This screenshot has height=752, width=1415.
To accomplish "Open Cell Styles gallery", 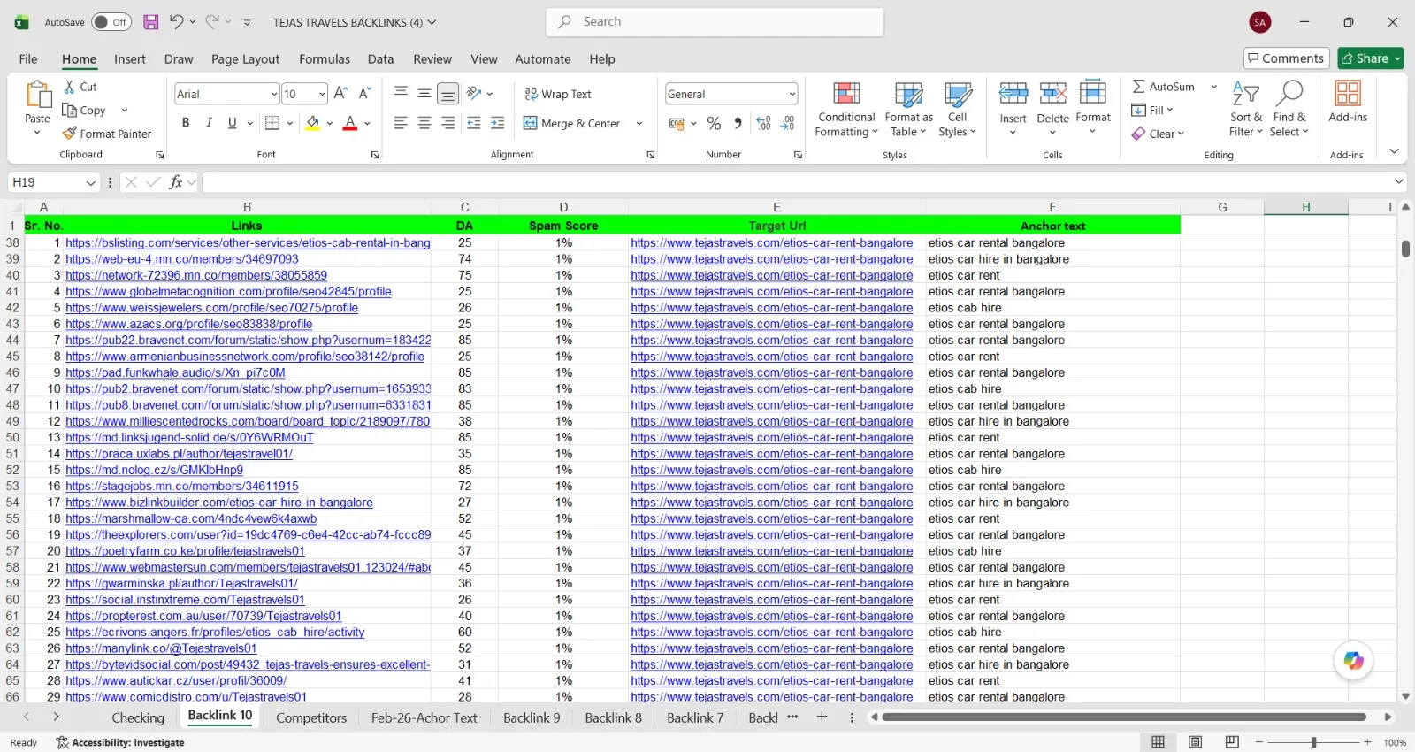I will [x=958, y=110].
